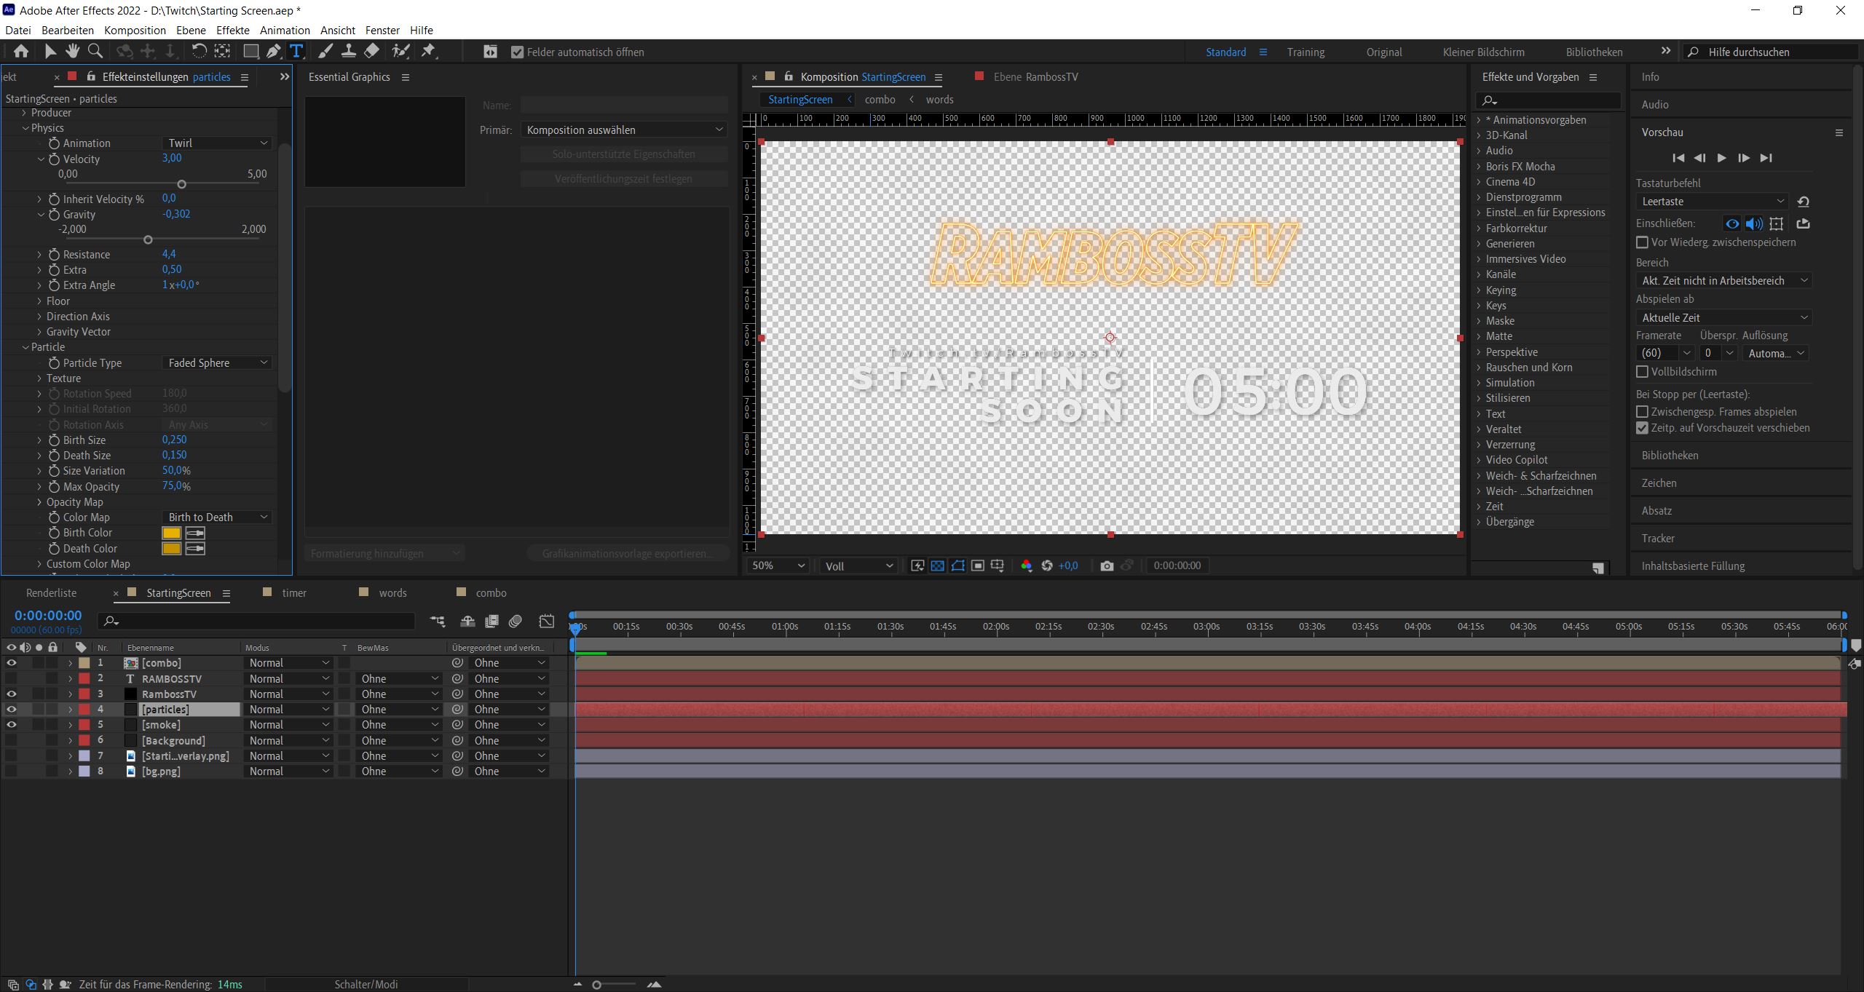Select the Clone Stamp tool
1864x992 pixels.
click(x=349, y=51)
